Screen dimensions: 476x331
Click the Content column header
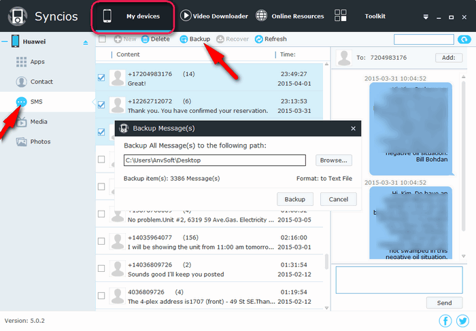coord(128,54)
